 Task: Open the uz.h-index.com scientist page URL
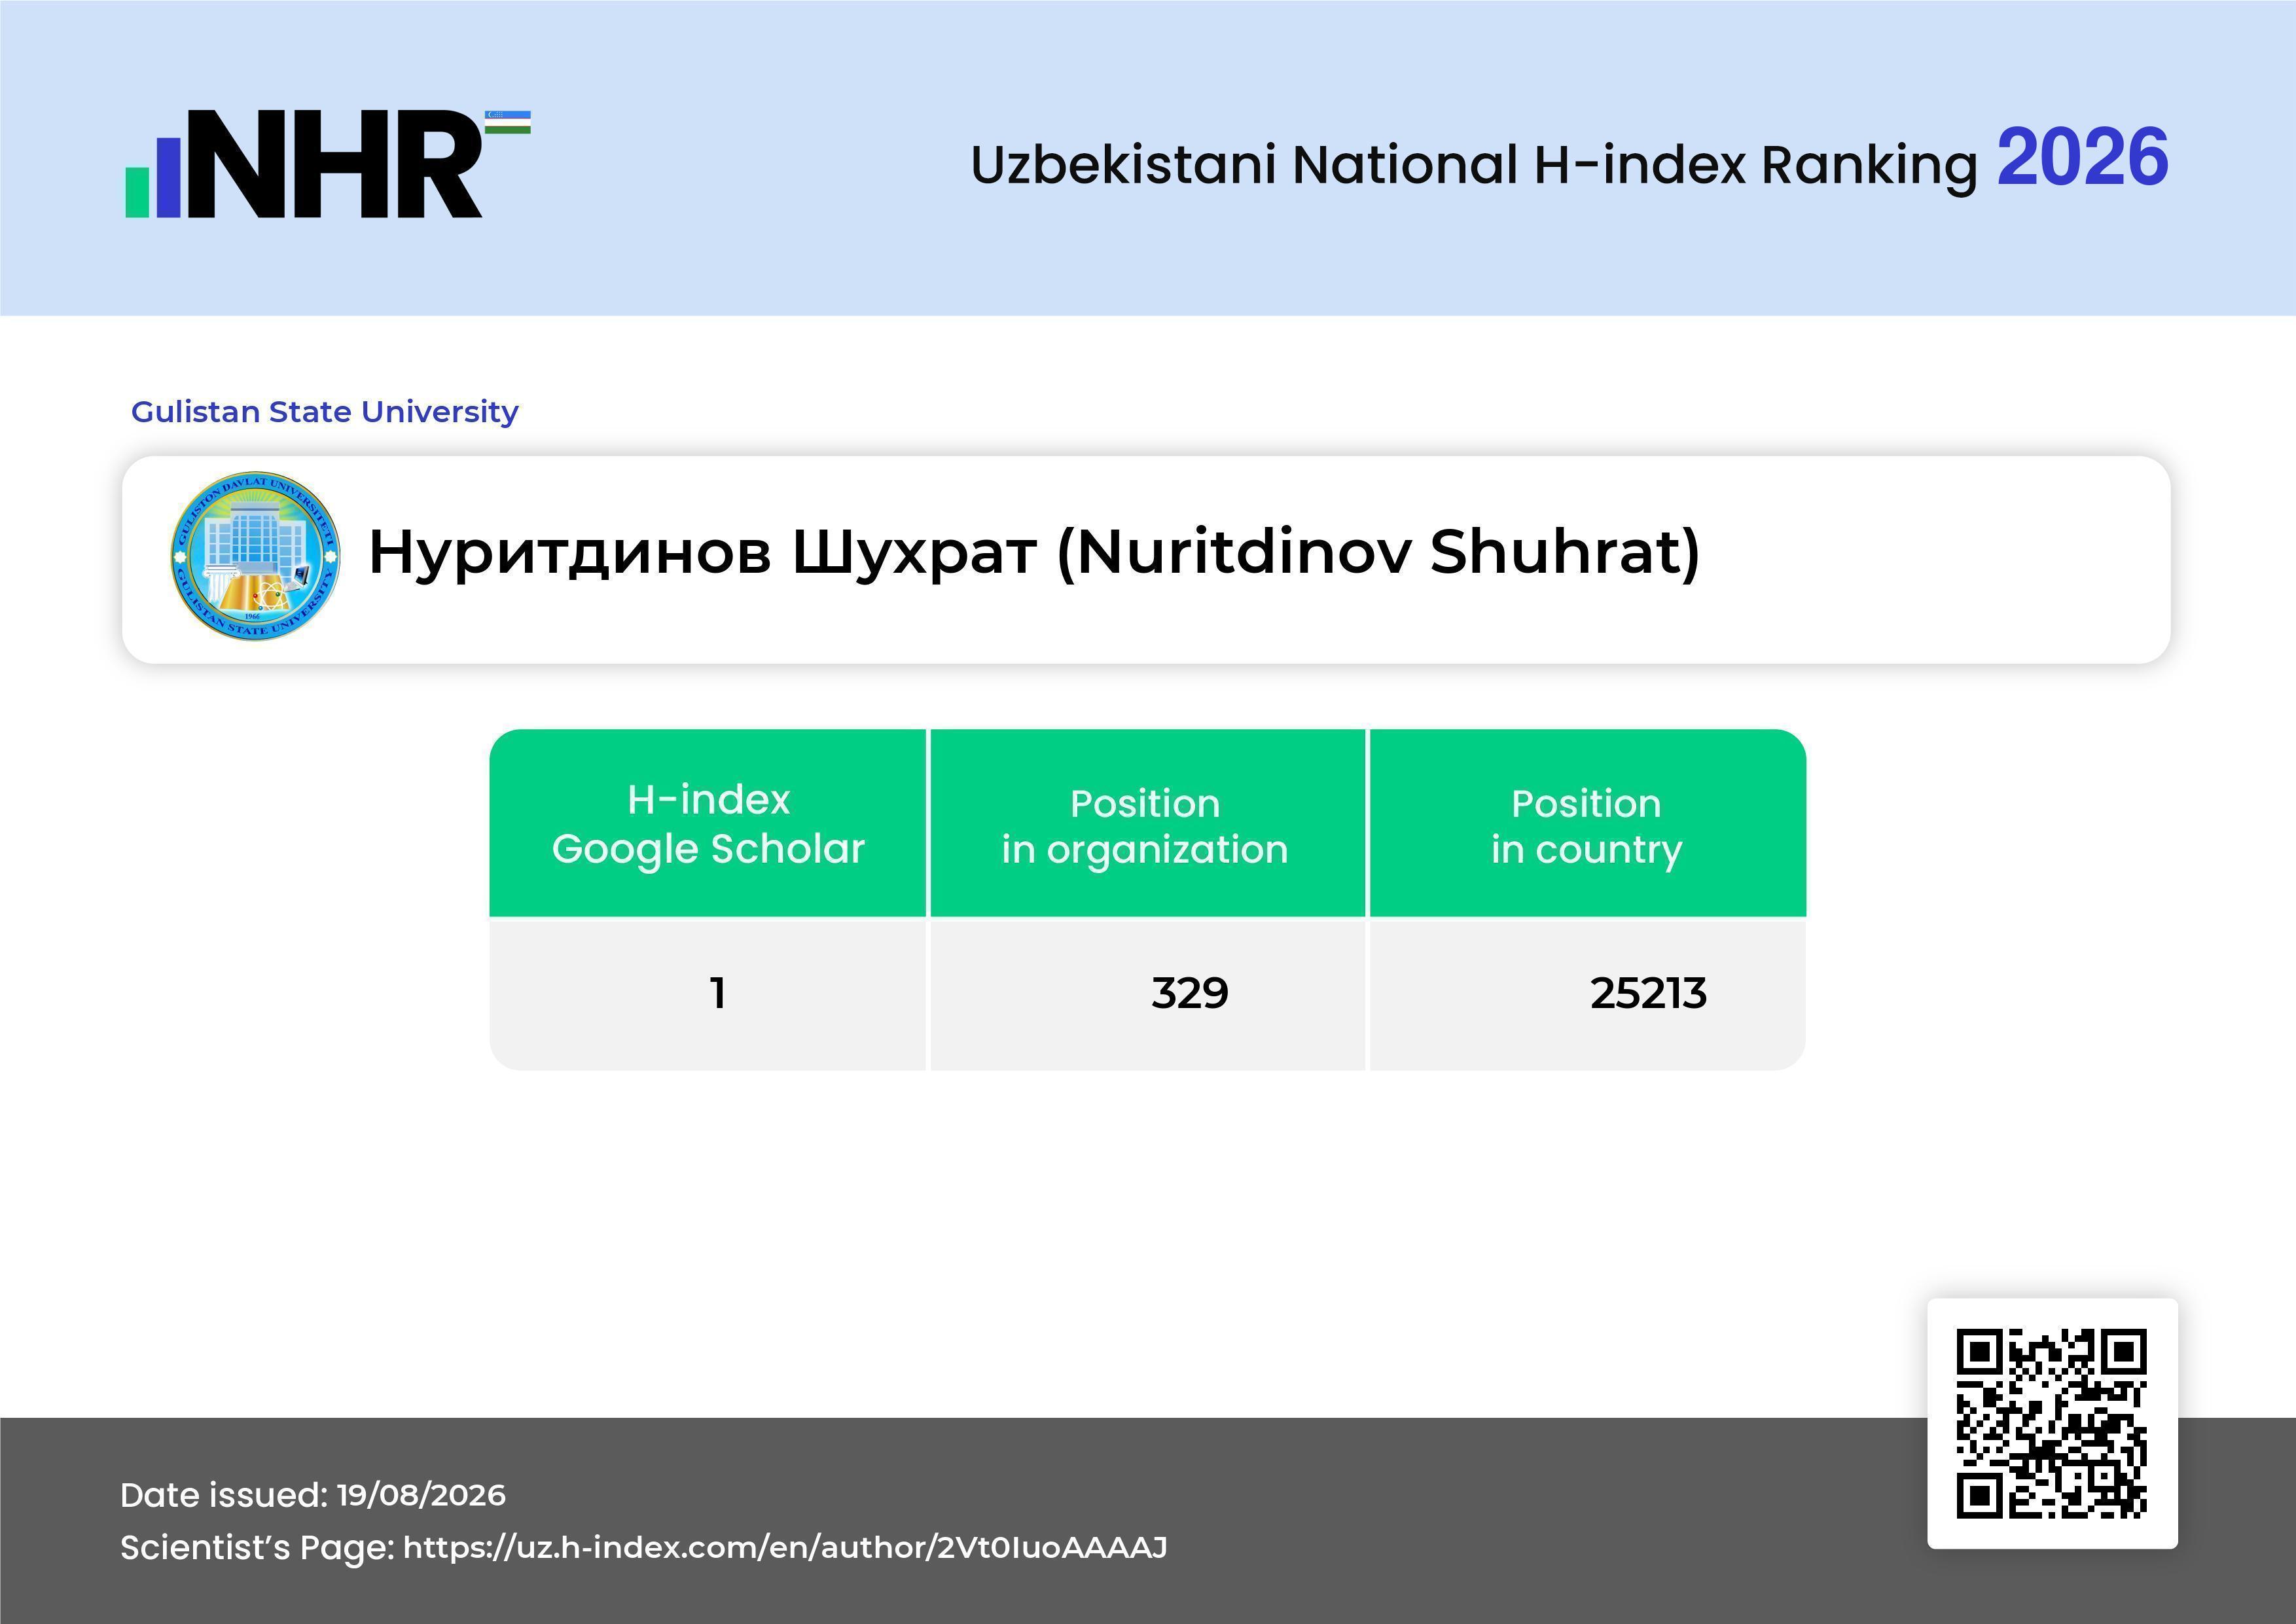click(785, 1547)
